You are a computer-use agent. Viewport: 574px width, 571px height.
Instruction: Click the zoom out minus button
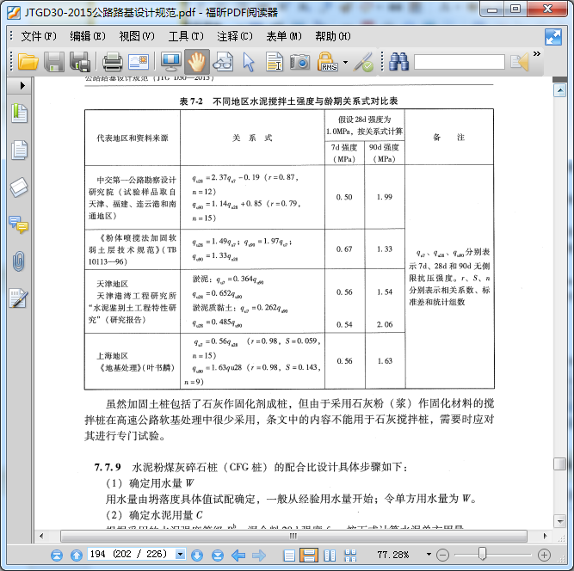point(442,556)
